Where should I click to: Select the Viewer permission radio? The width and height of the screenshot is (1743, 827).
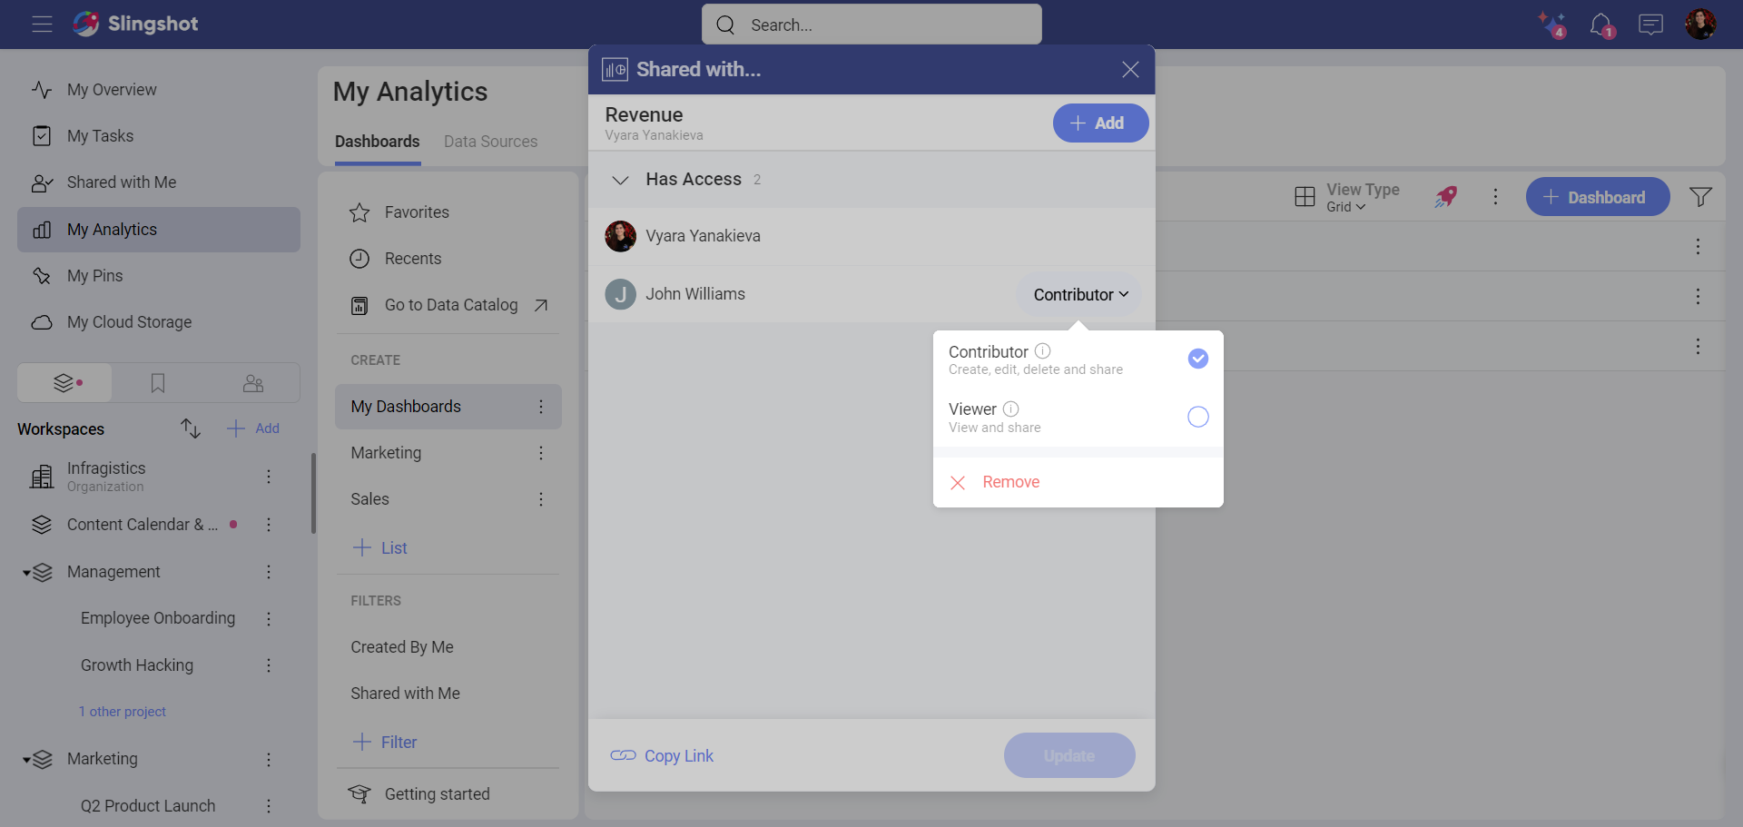pos(1198,417)
